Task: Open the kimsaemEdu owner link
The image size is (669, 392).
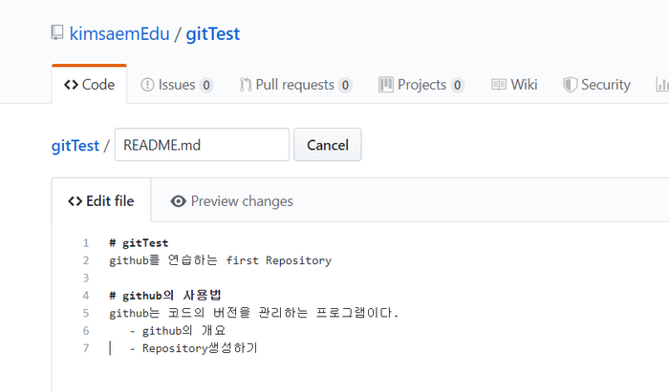Action: click(x=119, y=33)
